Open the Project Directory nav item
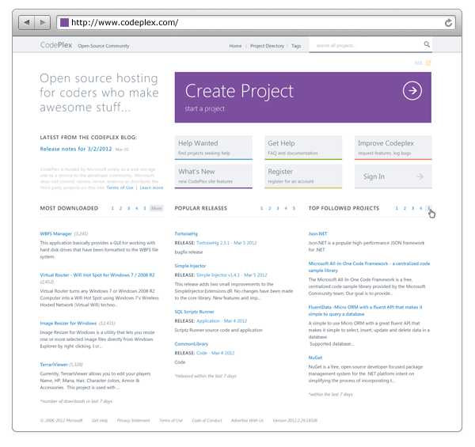Screen dimensions: 475x447 pyautogui.click(x=267, y=46)
